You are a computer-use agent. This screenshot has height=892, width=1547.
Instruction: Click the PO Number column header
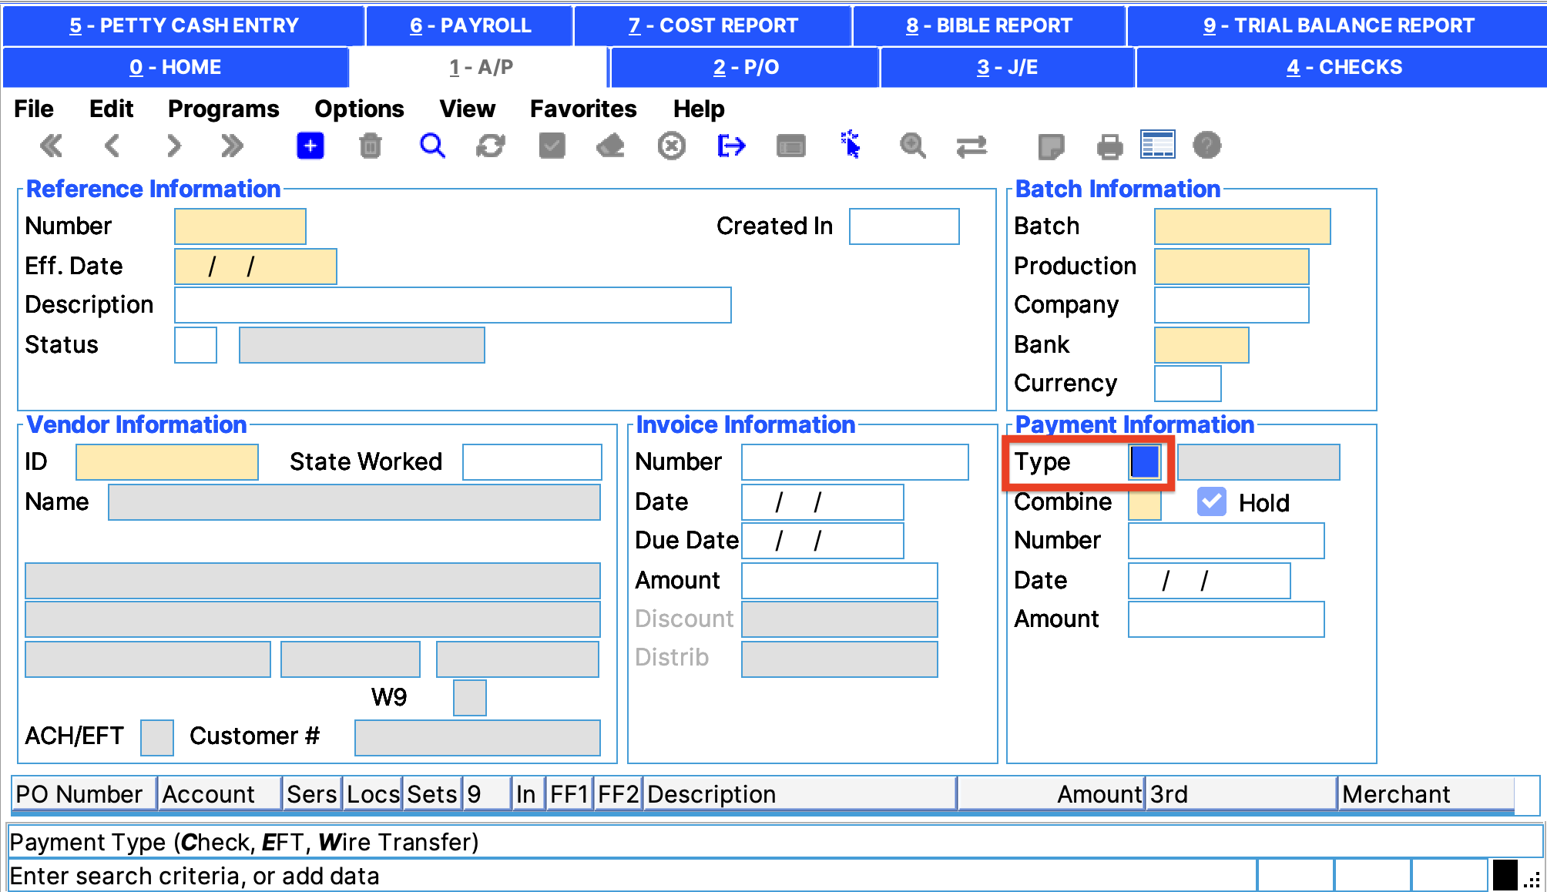[x=84, y=794]
